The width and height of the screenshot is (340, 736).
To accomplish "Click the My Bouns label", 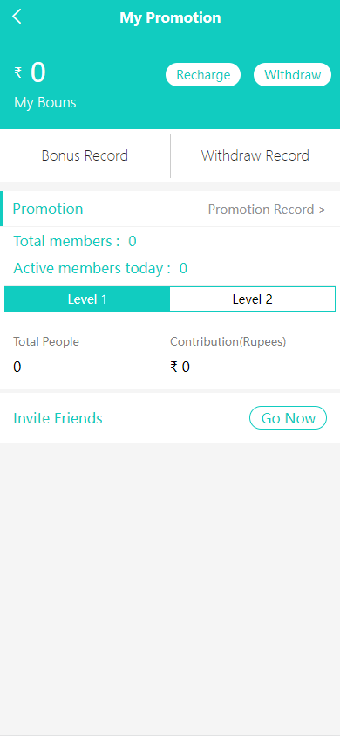I will [45, 103].
